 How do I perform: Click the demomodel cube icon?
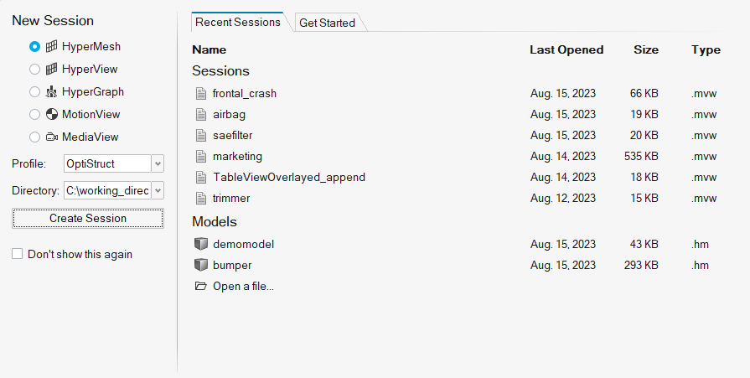coord(200,244)
